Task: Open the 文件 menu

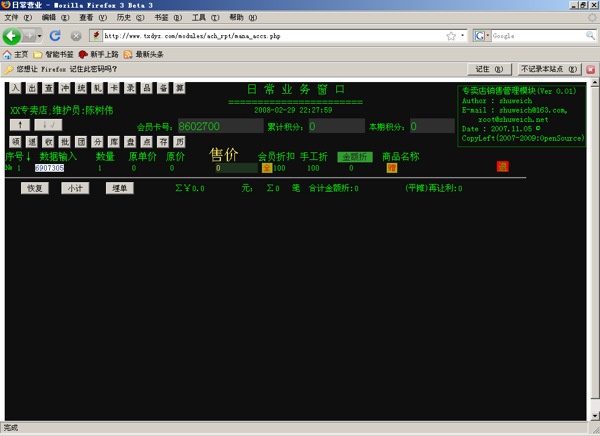Action: tap(18, 18)
